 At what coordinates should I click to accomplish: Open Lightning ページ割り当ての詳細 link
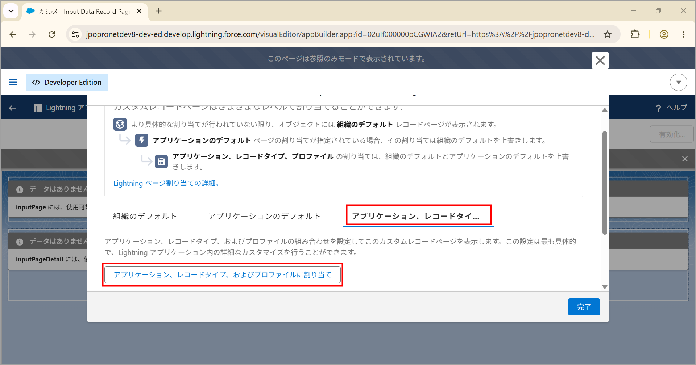click(x=166, y=183)
